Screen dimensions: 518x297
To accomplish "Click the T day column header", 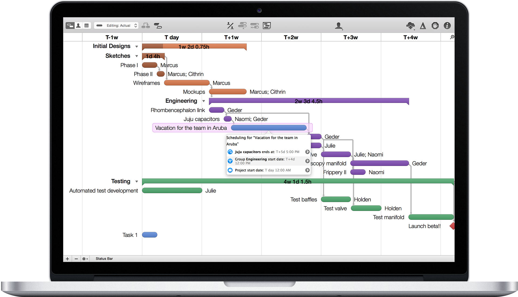I will coord(172,37).
